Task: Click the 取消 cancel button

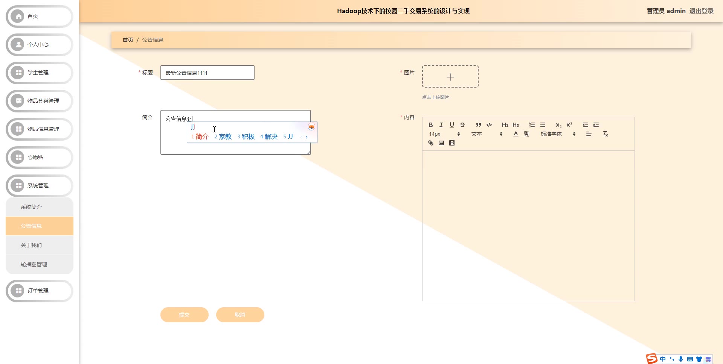Action: 240,315
